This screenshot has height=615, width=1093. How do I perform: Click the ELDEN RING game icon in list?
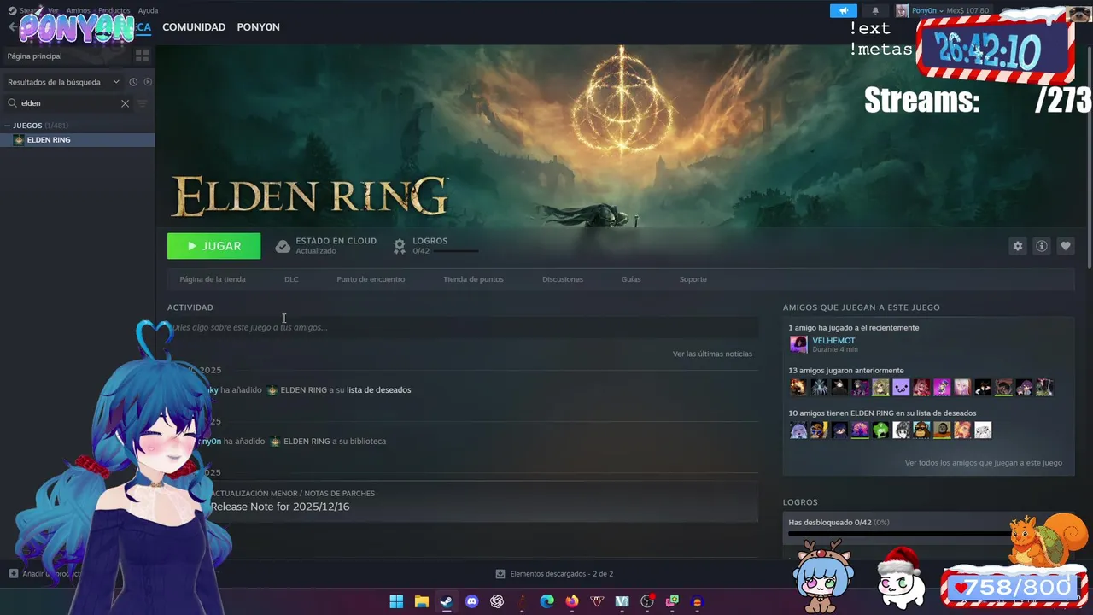point(19,140)
